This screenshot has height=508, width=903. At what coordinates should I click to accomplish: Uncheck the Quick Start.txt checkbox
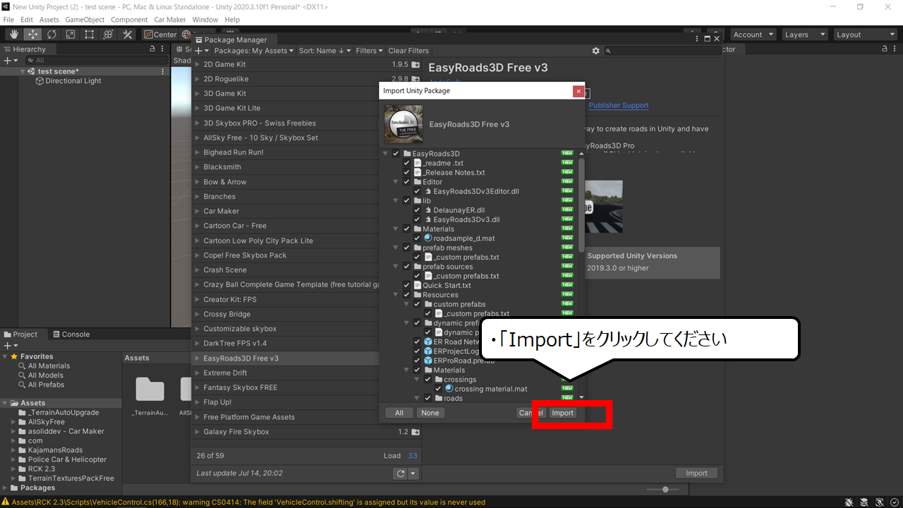pos(406,286)
